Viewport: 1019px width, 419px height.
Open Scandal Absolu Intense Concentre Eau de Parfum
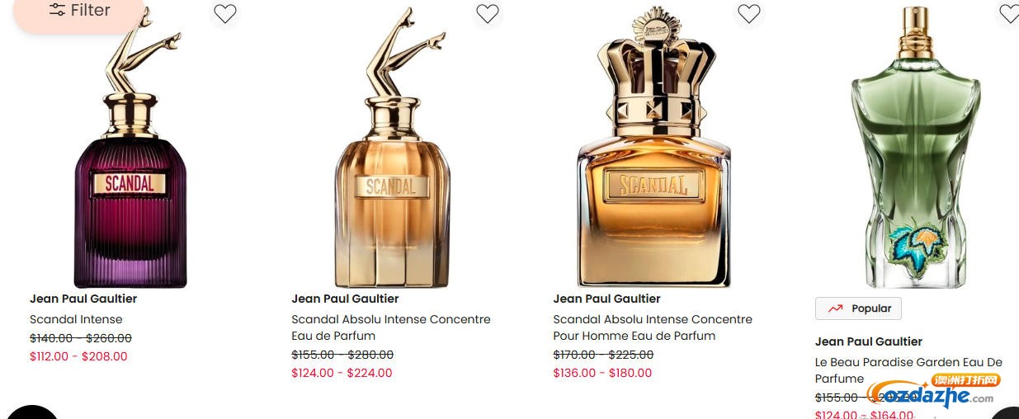point(391,327)
